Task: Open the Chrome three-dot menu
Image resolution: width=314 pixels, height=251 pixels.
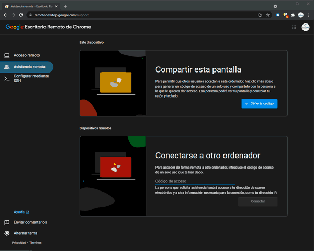Action: [309, 15]
